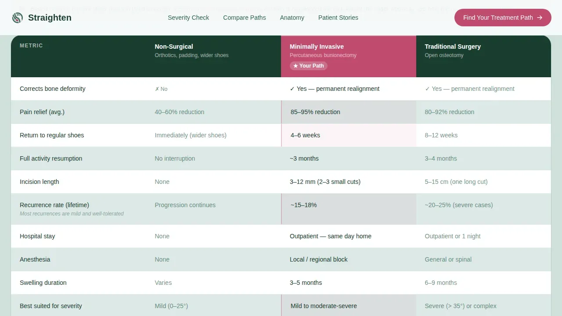Click the checkmark in Minimally Invasive bone deformity cell

292,89
